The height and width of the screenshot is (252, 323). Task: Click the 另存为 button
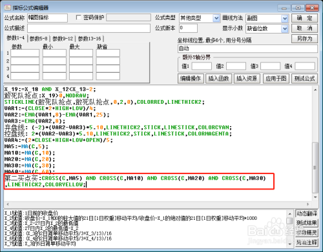click(x=304, y=39)
